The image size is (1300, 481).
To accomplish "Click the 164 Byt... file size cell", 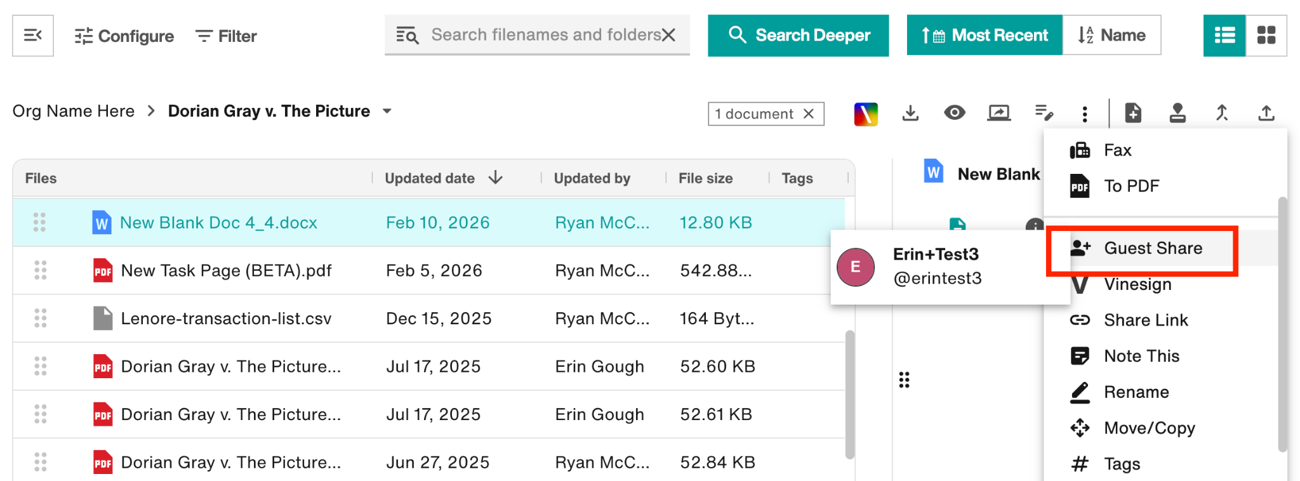I will (x=717, y=319).
